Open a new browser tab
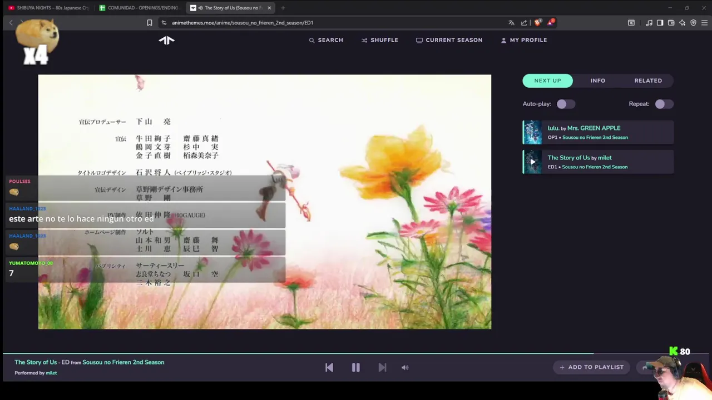 [x=283, y=8]
